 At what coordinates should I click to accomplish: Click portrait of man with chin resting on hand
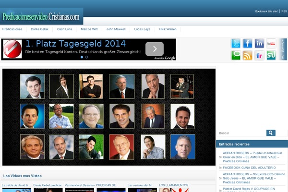coord(153,86)
